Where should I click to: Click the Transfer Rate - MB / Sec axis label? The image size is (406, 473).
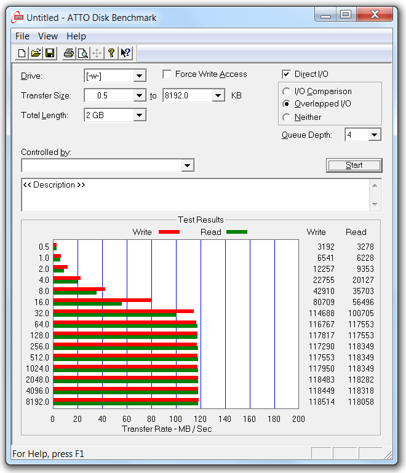pyautogui.click(x=167, y=429)
